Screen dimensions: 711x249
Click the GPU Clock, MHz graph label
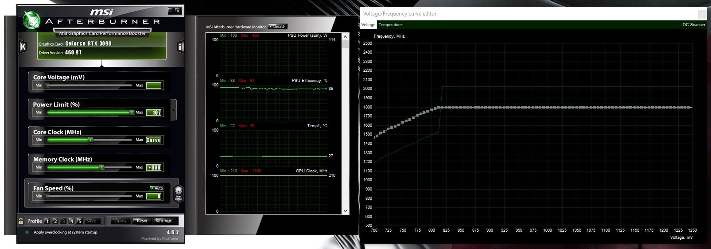coord(311,171)
